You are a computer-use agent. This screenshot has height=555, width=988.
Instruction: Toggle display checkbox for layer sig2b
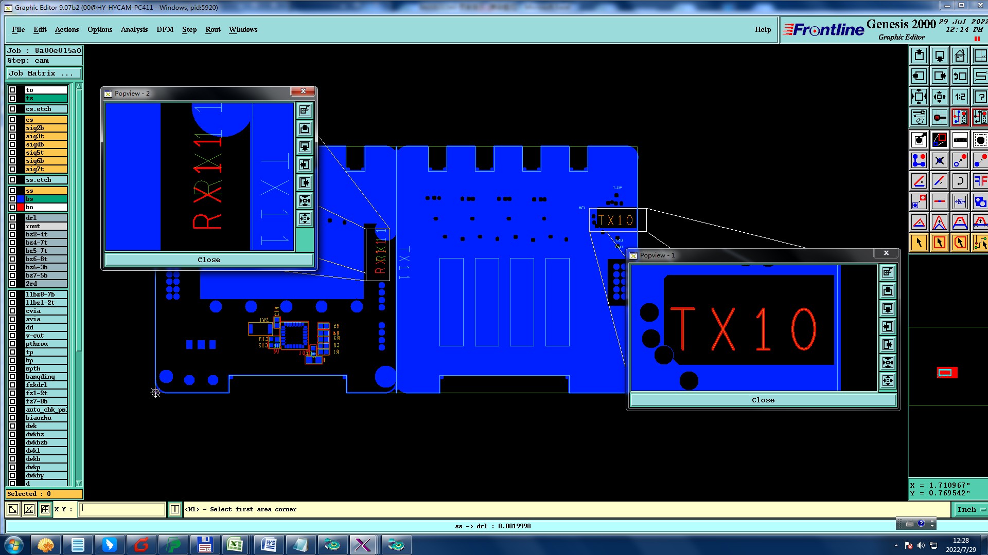[x=12, y=128]
